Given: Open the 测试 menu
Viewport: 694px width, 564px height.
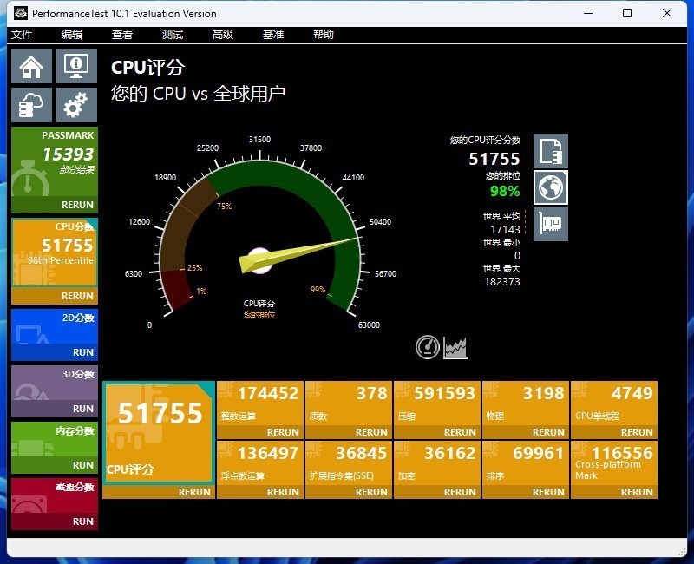Looking at the screenshot, I should click(173, 35).
